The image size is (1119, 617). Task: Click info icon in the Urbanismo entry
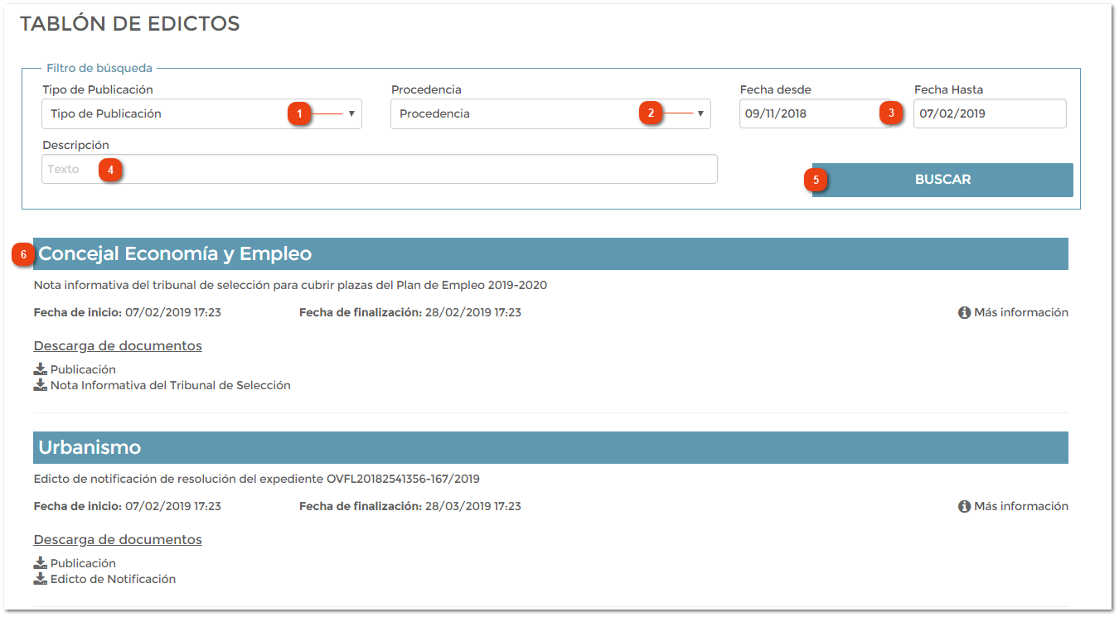pos(964,507)
